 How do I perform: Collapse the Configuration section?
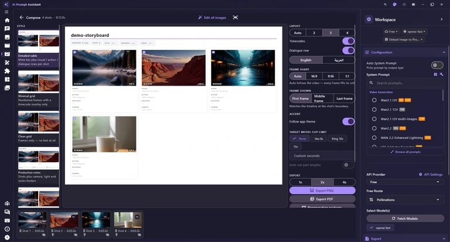coord(444,52)
